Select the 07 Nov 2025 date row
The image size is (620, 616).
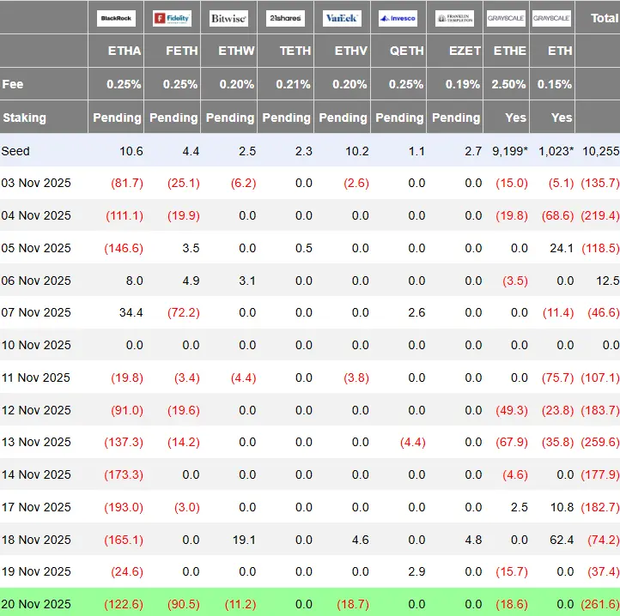pos(310,312)
